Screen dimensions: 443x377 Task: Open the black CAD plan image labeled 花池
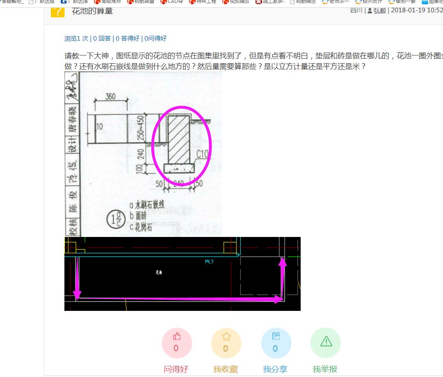183,274
